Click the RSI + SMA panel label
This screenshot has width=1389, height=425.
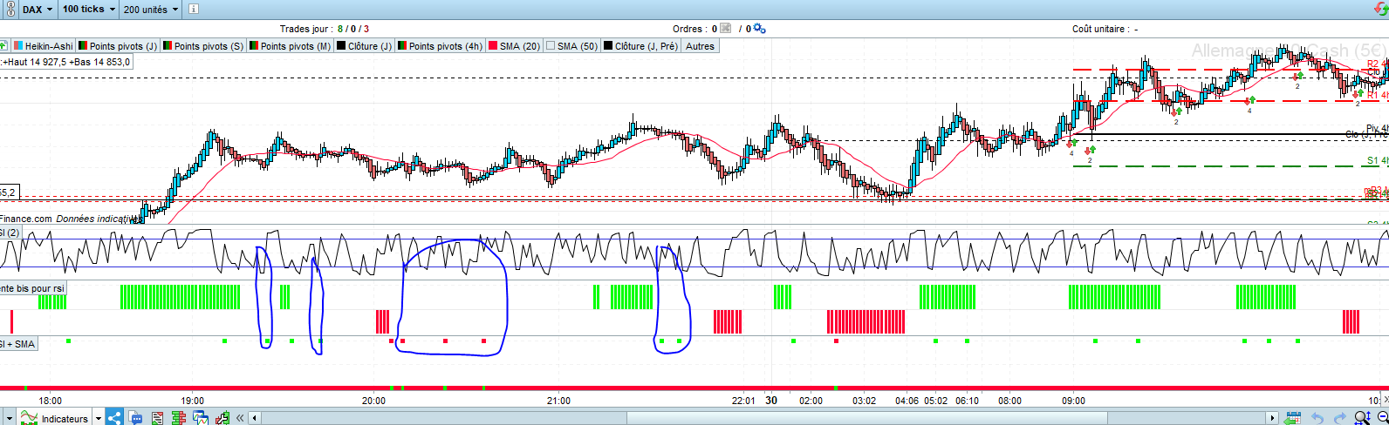(x=18, y=344)
